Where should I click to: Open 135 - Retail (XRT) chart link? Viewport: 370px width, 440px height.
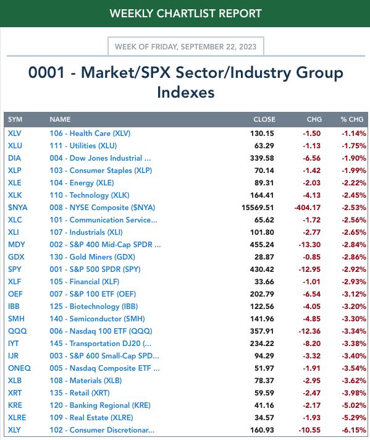tap(80, 392)
